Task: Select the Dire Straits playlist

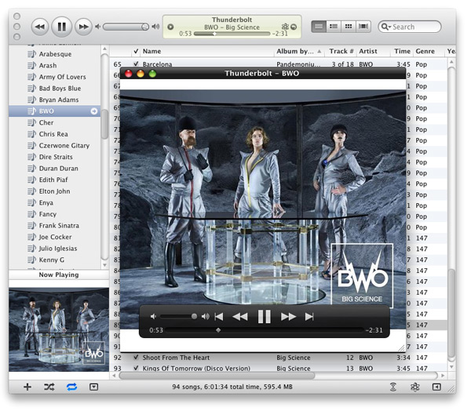Action: [56, 157]
